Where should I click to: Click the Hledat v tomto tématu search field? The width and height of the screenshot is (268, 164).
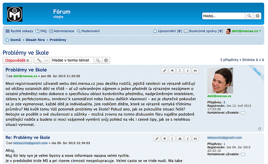click(72, 60)
